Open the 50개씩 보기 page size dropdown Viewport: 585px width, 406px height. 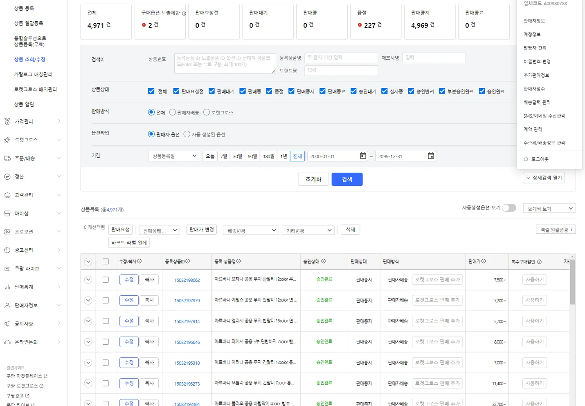pyautogui.click(x=549, y=209)
